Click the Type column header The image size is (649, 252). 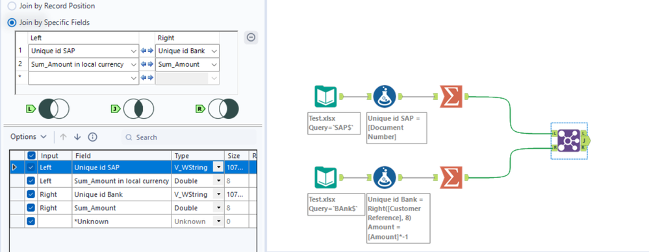tap(198, 156)
